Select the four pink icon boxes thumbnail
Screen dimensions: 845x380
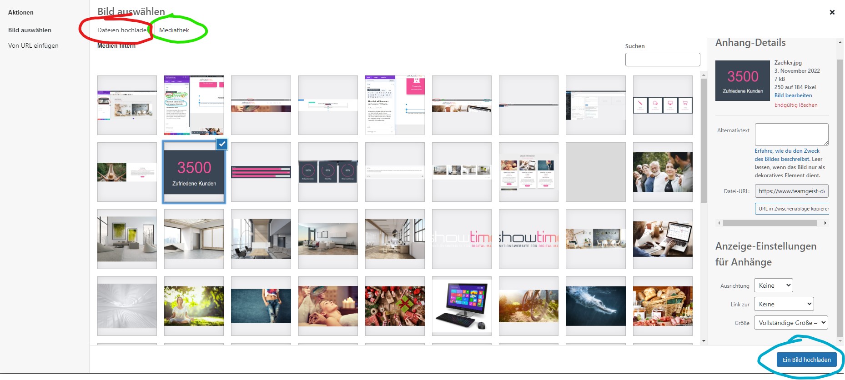[x=663, y=105]
